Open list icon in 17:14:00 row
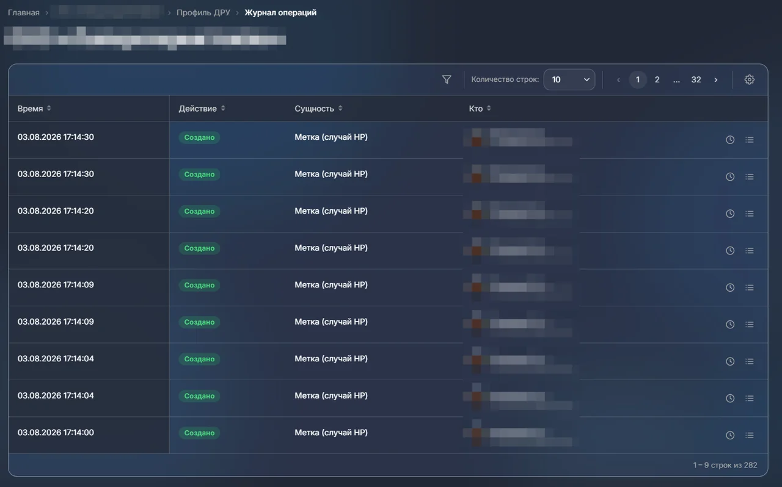Viewport: 782px width, 487px height. coord(750,435)
